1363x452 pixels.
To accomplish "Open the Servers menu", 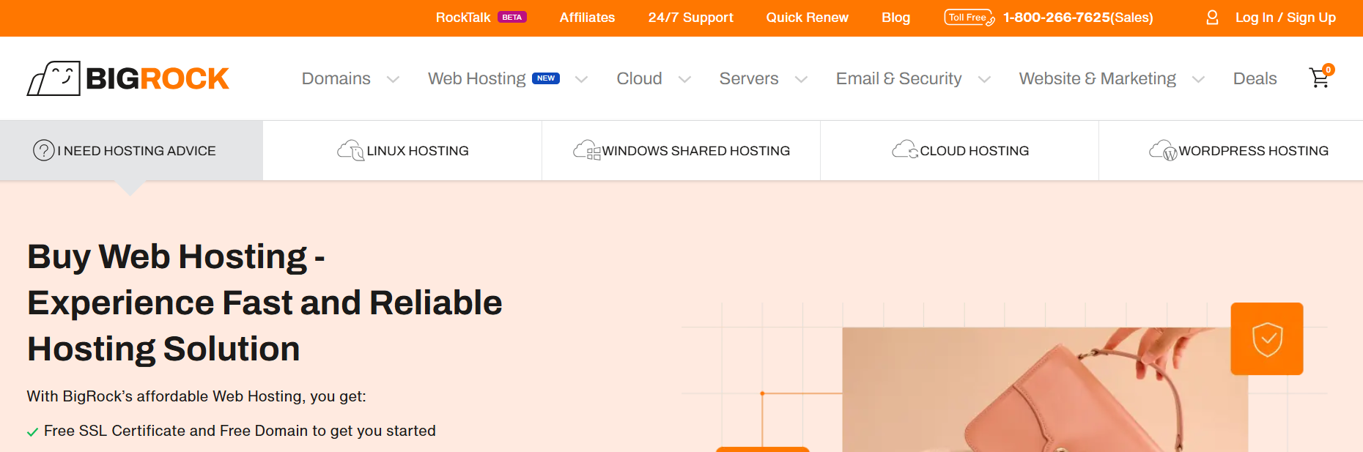I will [749, 78].
